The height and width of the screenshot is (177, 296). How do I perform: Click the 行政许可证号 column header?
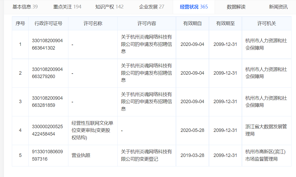click(x=48, y=23)
